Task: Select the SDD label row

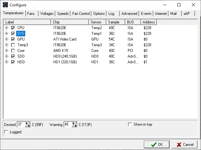Action: tap(21, 56)
